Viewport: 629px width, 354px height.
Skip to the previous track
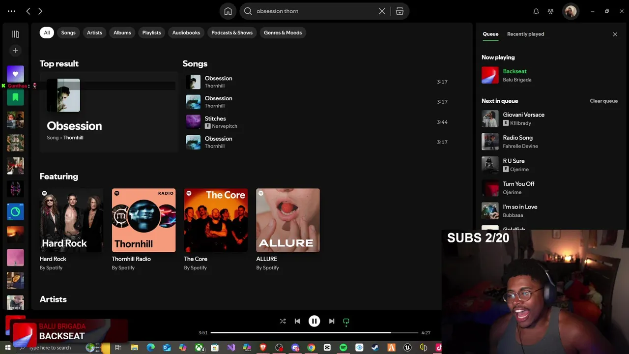coord(297,321)
